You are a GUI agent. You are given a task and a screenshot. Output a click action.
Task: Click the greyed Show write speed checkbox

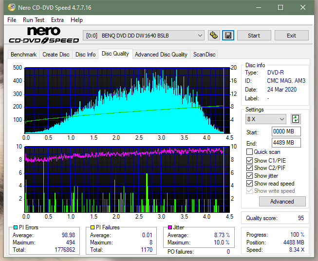coord(249,191)
